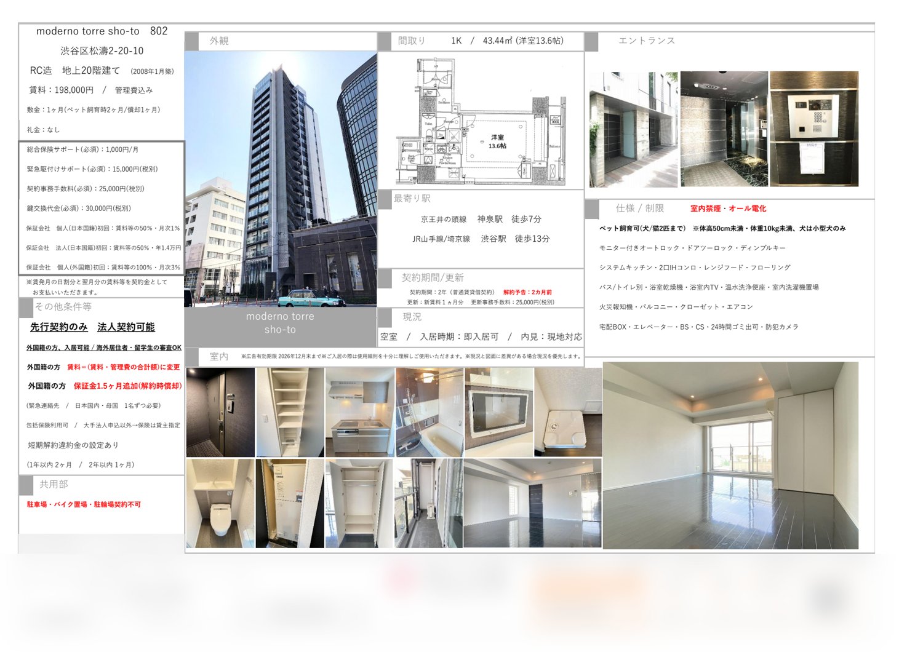923x652 pixels.
Task: Select the intercom autolock panel photo
Action: click(x=814, y=129)
